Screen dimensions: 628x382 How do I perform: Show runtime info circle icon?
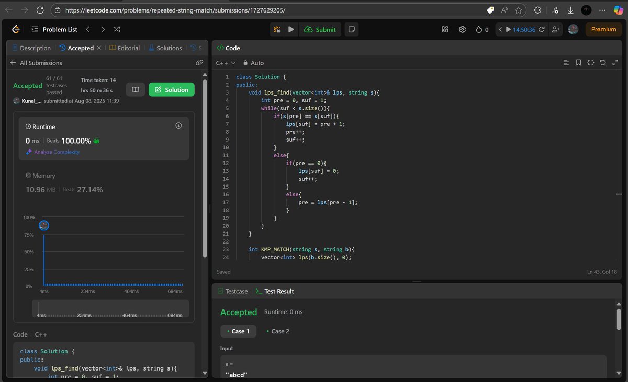178,126
